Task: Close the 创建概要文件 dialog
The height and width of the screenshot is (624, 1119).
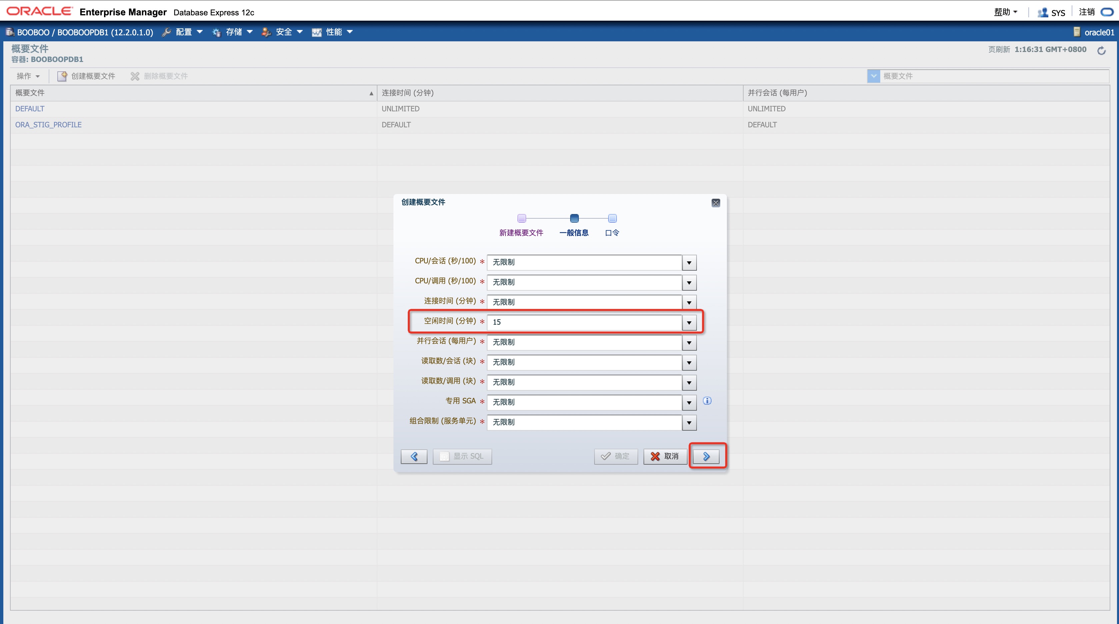Action: tap(716, 203)
